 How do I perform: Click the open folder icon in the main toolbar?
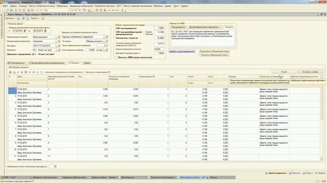coord(7,10)
